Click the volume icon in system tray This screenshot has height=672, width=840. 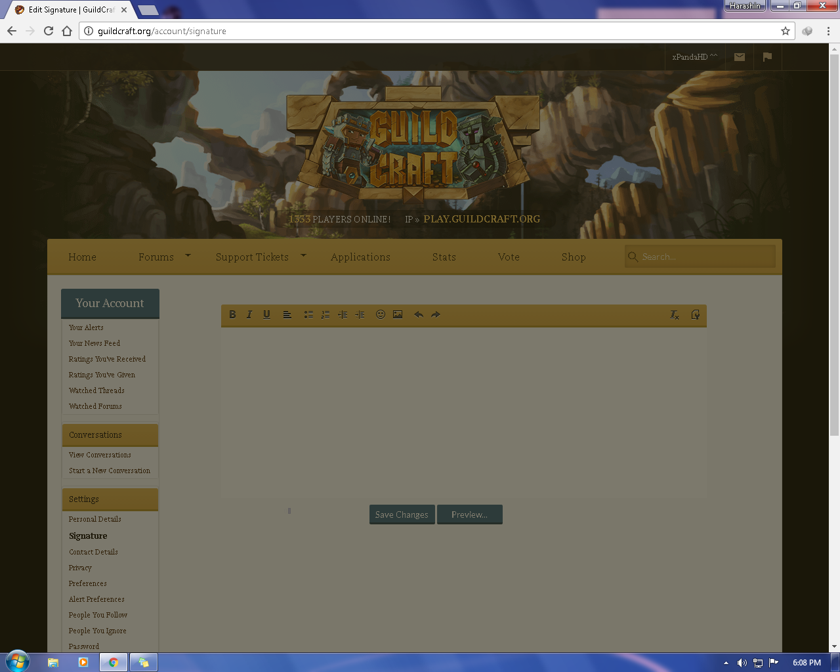742,663
